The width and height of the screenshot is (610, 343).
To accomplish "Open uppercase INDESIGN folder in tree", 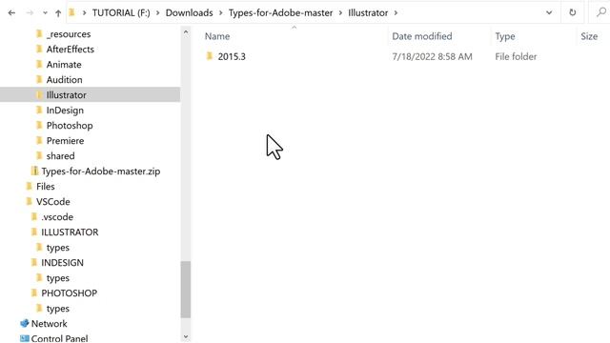I will coord(62,263).
